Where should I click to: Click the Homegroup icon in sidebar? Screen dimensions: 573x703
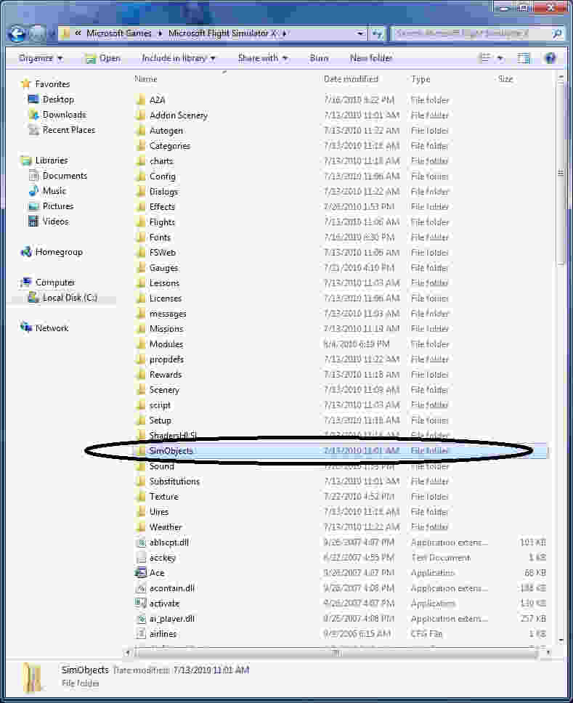(x=26, y=252)
